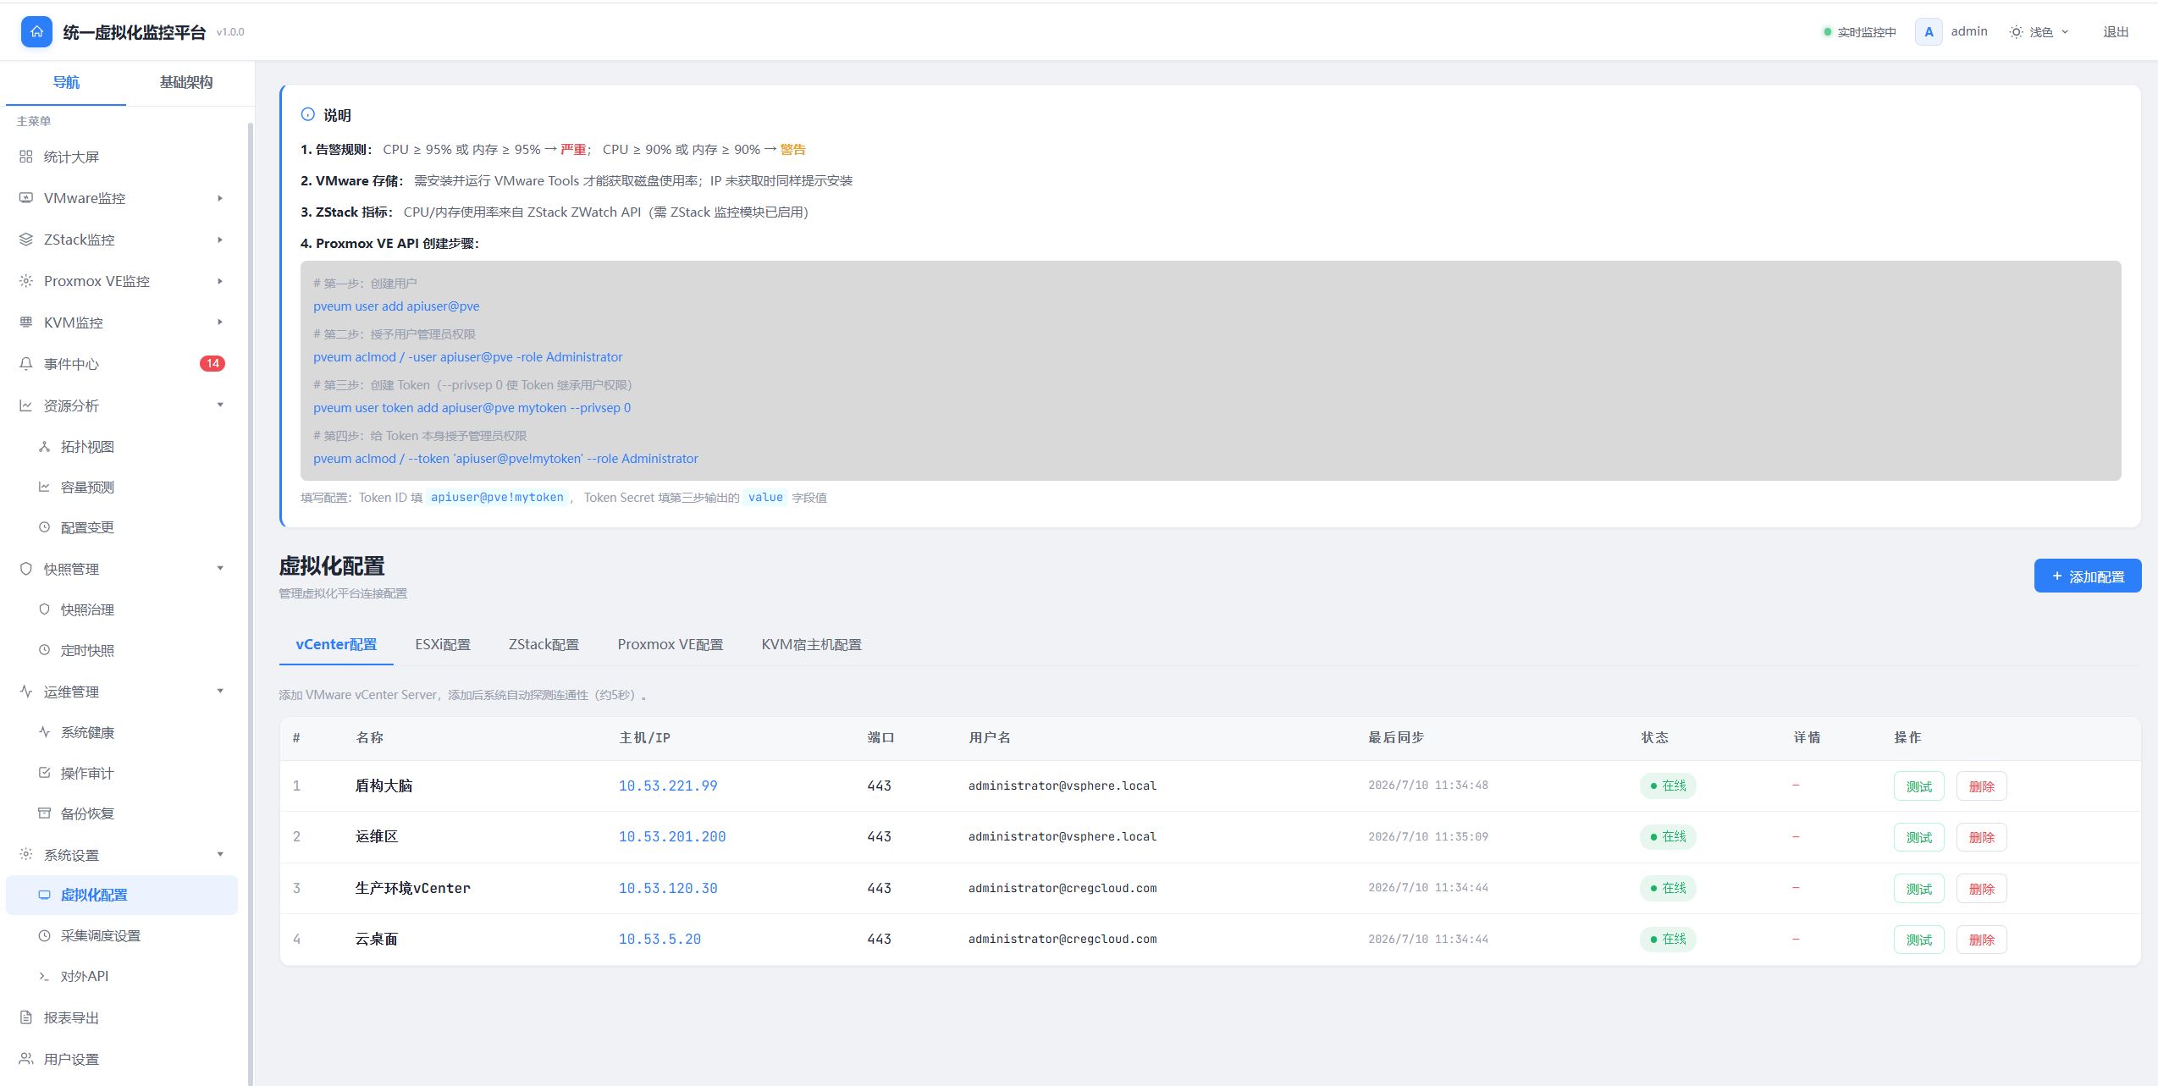Screen dimensions: 2158x1086
Task: Click the 快照治理 shield icon
Action: (44, 609)
